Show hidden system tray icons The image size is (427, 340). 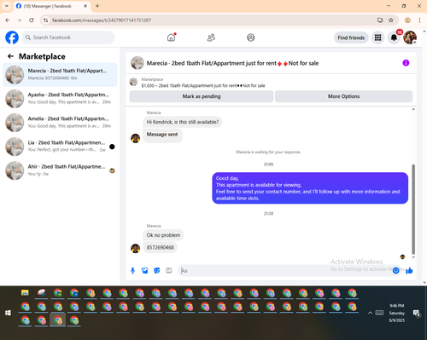(x=370, y=313)
